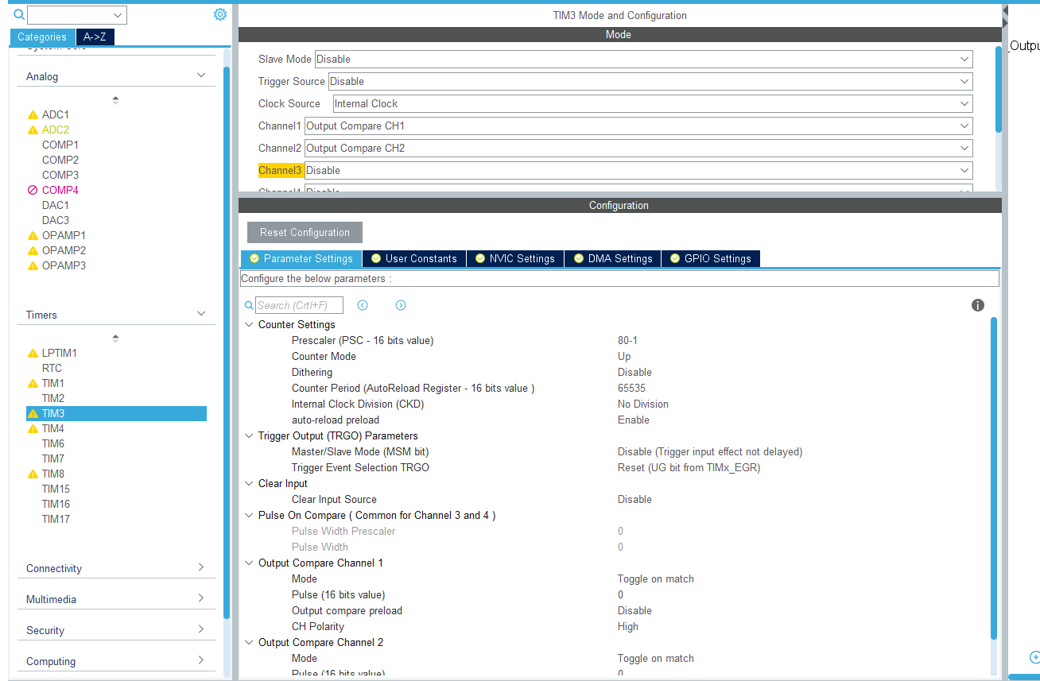Screen dimensions: 1040x681
Task: Click the green check on GPIO Settings tab
Action: click(x=675, y=258)
